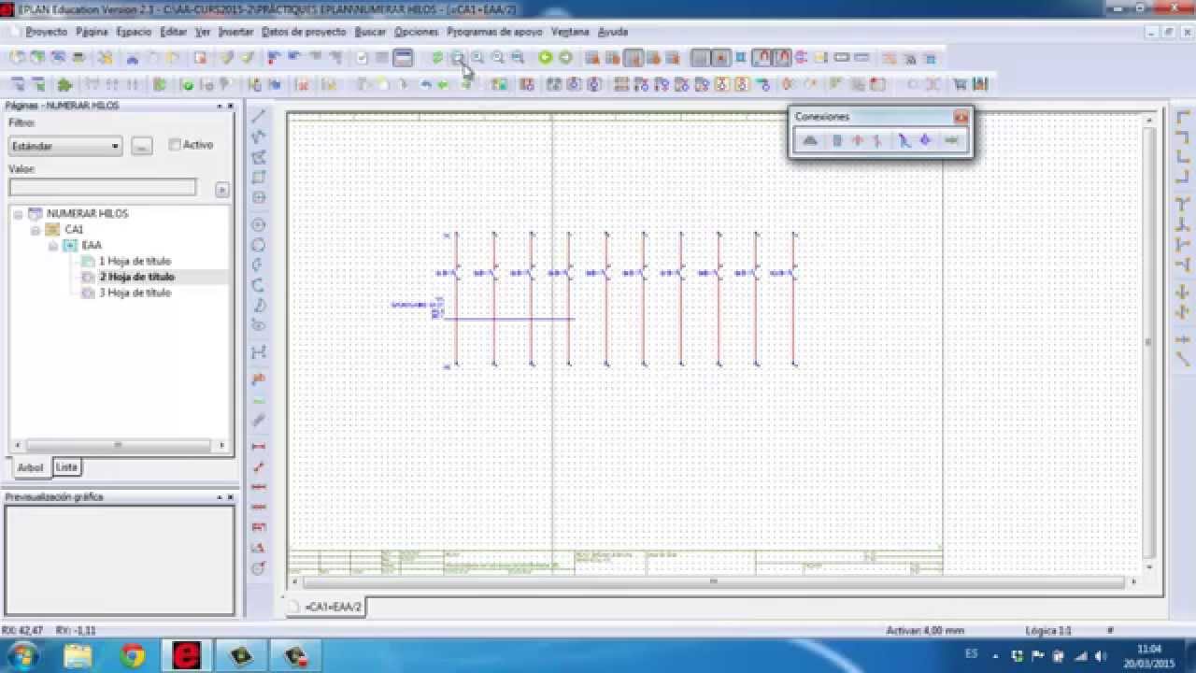Select 3 Hoja de título page

click(135, 293)
